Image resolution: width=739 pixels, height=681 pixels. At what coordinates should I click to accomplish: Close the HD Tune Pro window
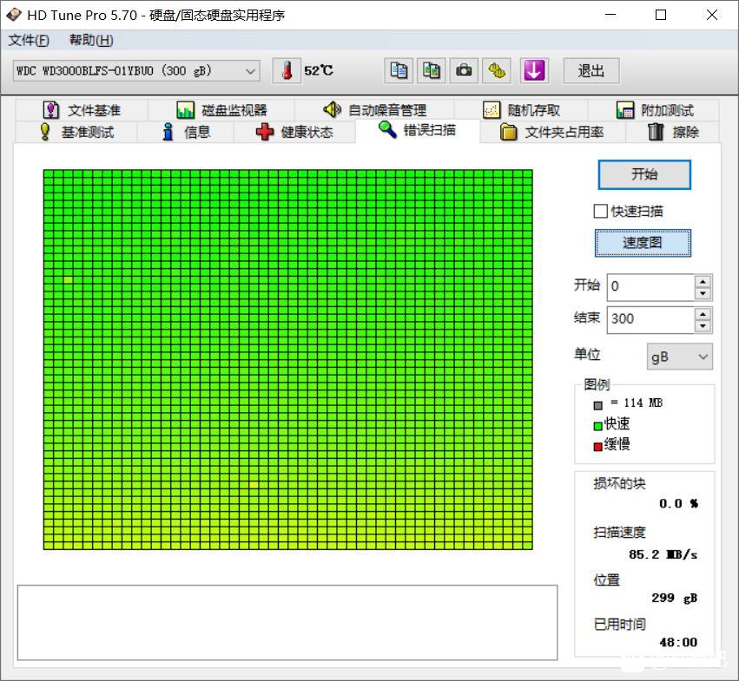[x=712, y=15]
